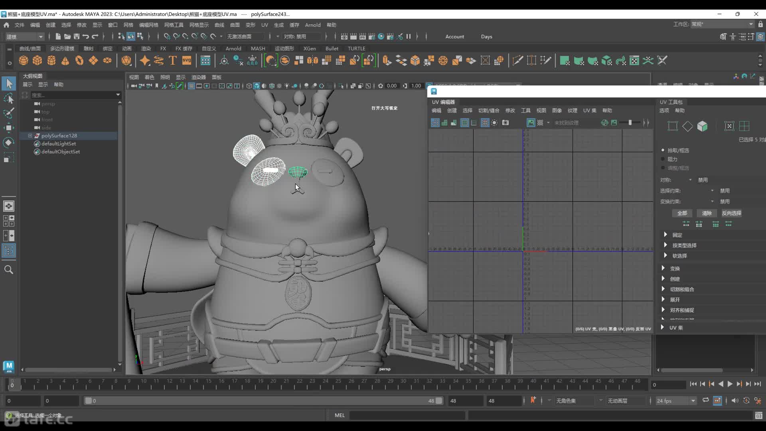The height and width of the screenshot is (431, 766).
Task: Select the Move tool in toolbox
Action: (x=9, y=128)
